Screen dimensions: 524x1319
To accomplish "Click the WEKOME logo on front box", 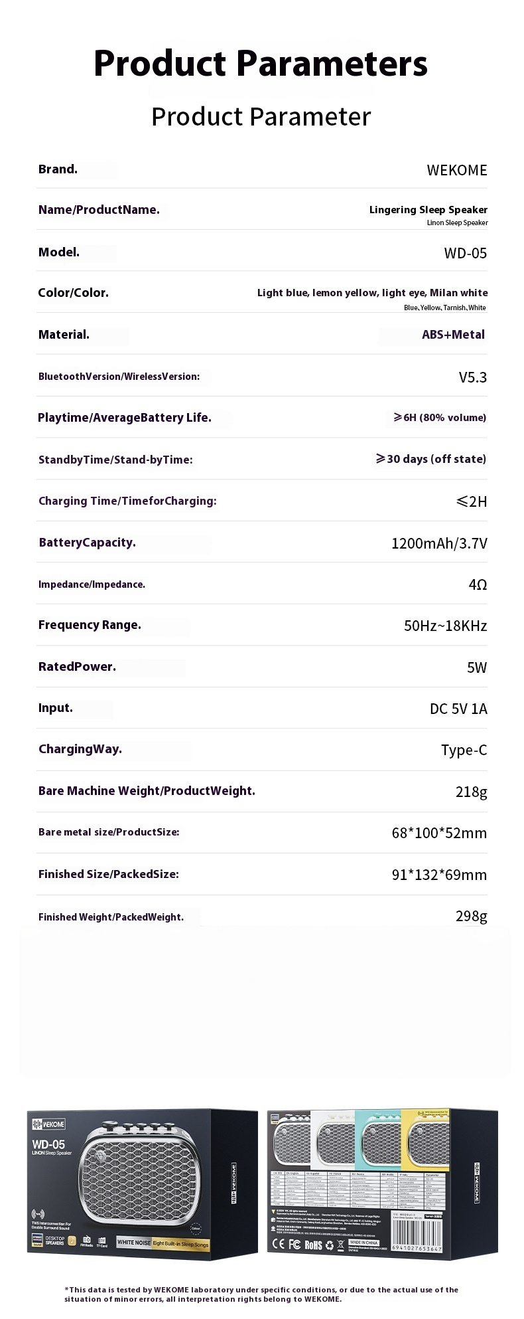I will click(x=49, y=1124).
